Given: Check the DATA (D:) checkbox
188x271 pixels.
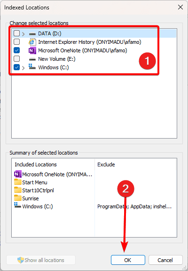Looking at the screenshot, I should (x=17, y=33).
